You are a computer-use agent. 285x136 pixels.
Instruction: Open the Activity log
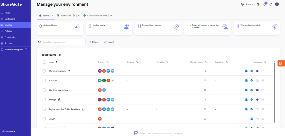tap(247, 4)
